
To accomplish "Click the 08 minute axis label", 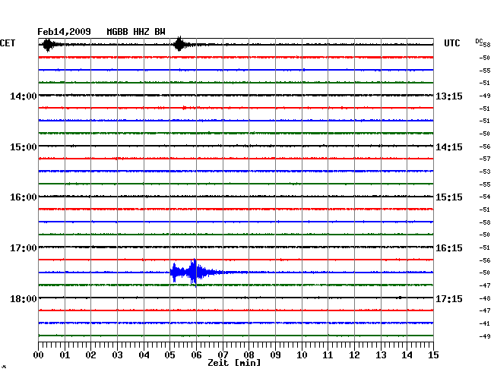I will point(249,355).
